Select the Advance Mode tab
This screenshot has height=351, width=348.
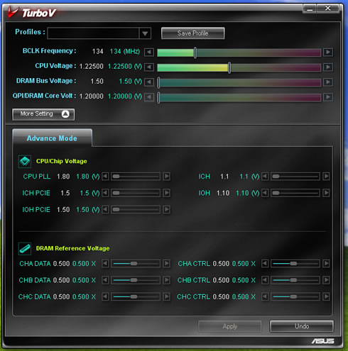(52, 138)
